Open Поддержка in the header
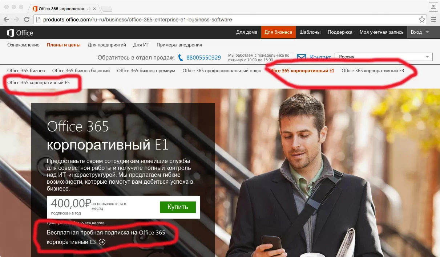 click(340, 32)
